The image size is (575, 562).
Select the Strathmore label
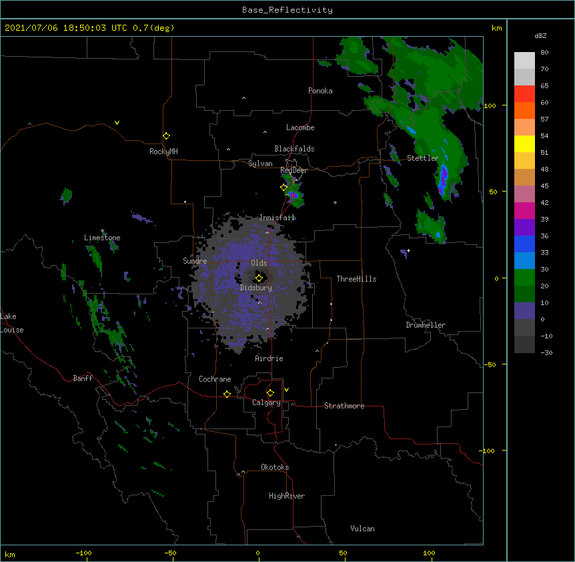(x=344, y=406)
